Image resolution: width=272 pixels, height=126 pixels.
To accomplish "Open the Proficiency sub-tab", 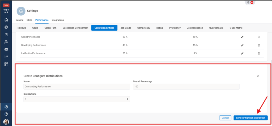I will 175,28.
